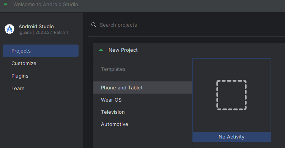Open the Projects tab
This screenshot has width=285, height=148.
tap(41, 51)
